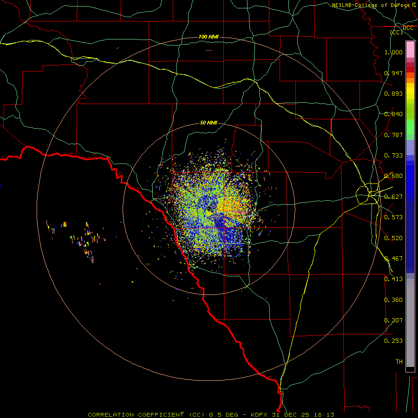This screenshot has width=418, height=418.
Task: Click the 0.840 scale value
Action: click(x=393, y=114)
